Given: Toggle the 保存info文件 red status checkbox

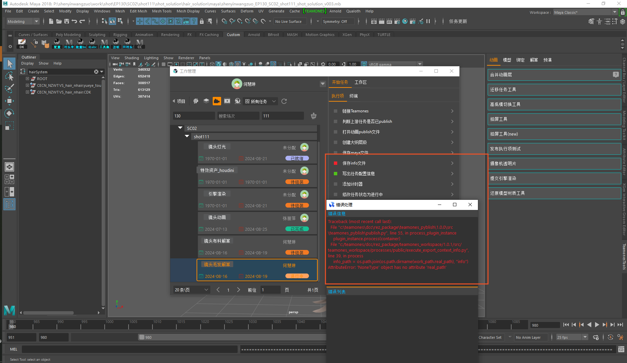Looking at the screenshot, I should pyautogui.click(x=335, y=163).
